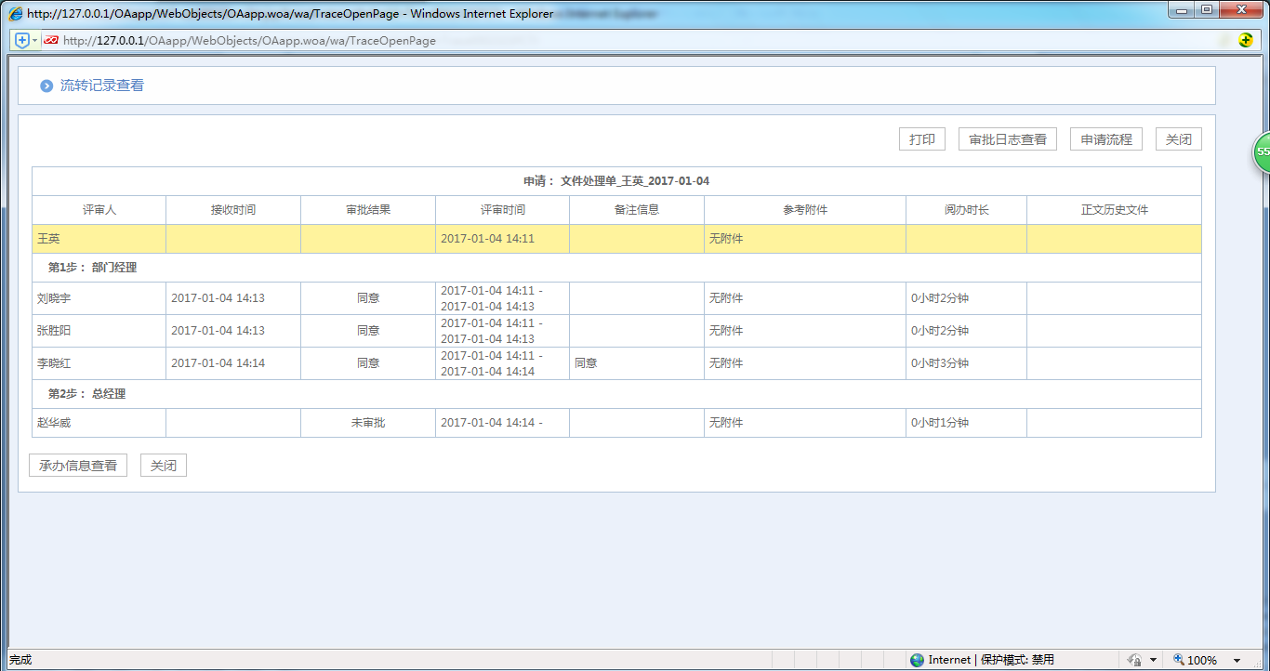The image size is (1270, 671).
Task: Click the 第2步: 总经理 step row
Action: 616,394
